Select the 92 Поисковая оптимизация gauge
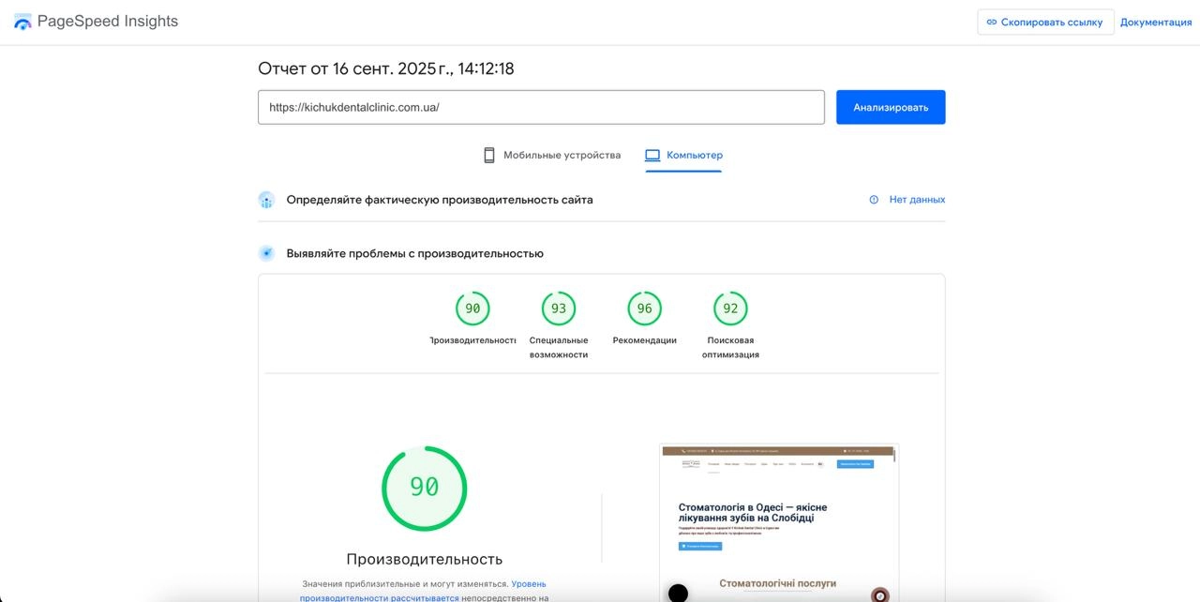The image size is (1200, 602). pyautogui.click(x=730, y=309)
